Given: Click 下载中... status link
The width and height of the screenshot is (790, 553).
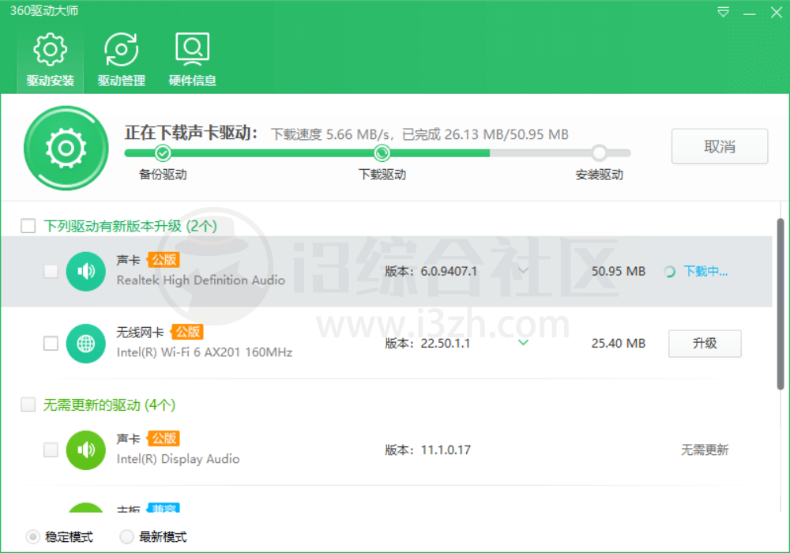Looking at the screenshot, I should [x=705, y=272].
